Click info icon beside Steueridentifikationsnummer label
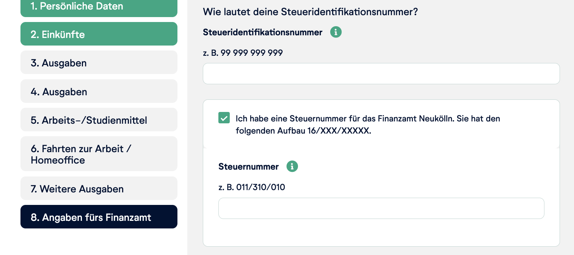574x255 pixels. (336, 32)
